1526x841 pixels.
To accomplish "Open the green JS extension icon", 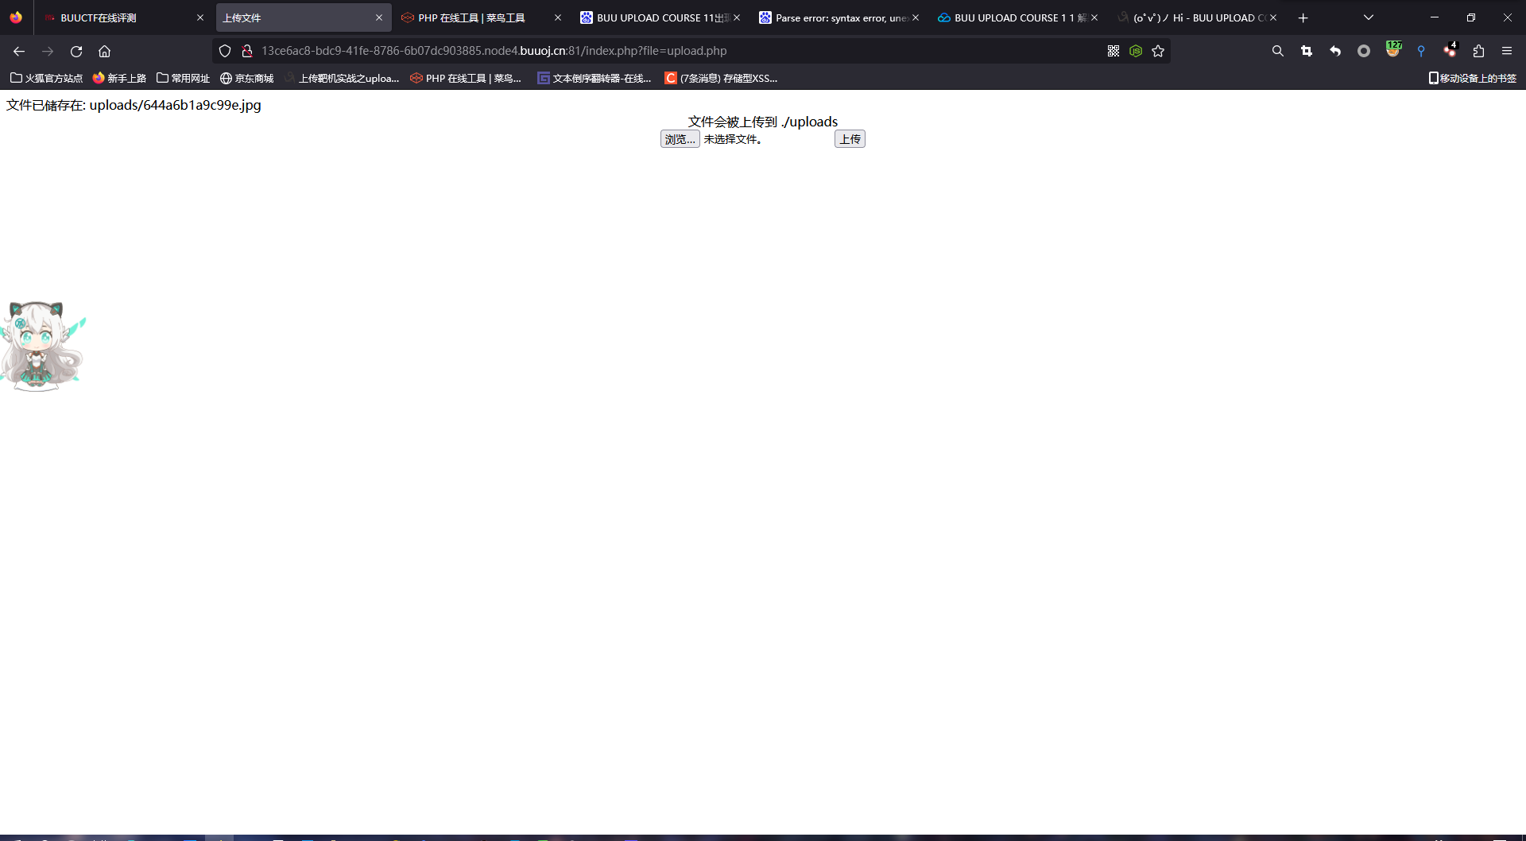I will 1137,51.
